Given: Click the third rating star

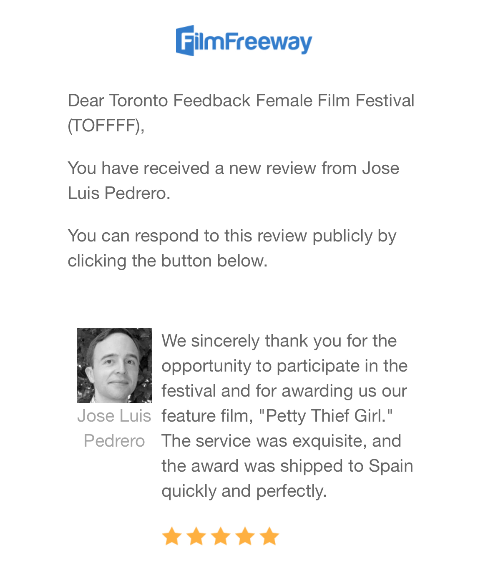Looking at the screenshot, I should (220, 536).
